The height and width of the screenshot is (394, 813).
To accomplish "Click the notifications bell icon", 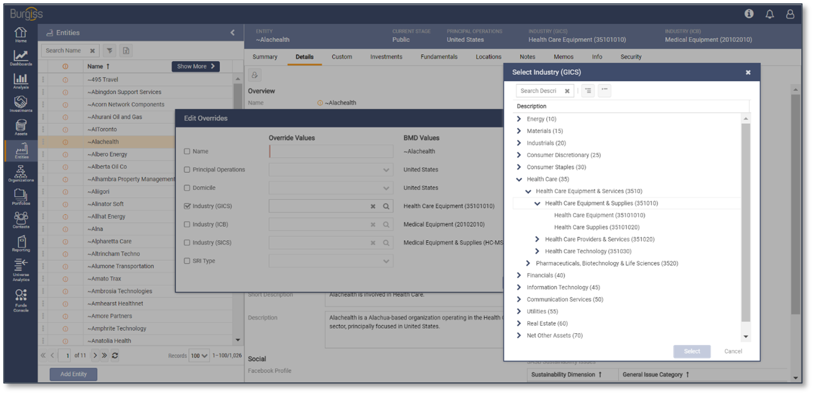I will [x=770, y=14].
